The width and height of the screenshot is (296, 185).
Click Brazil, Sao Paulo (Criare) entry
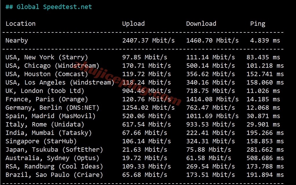(54, 175)
